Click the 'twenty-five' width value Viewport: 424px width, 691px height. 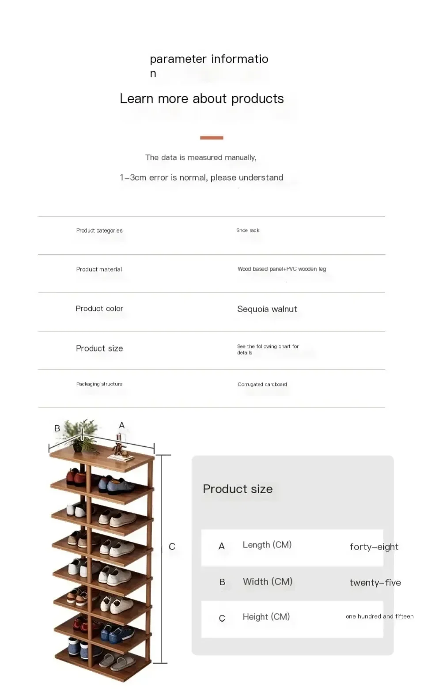point(375,582)
